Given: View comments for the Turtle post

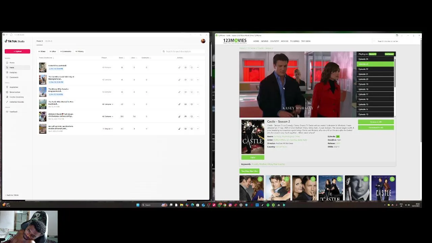Looking at the screenshot, I should [x=192, y=104].
